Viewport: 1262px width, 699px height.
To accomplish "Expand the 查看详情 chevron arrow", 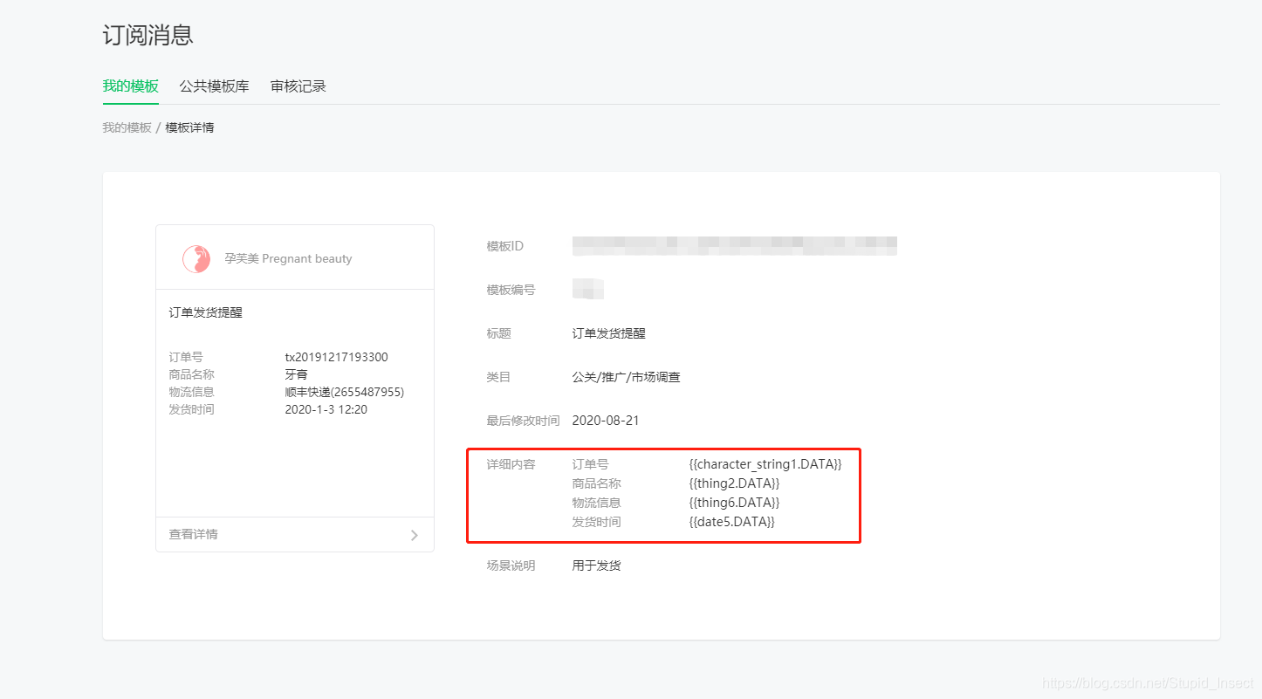I will click(415, 535).
